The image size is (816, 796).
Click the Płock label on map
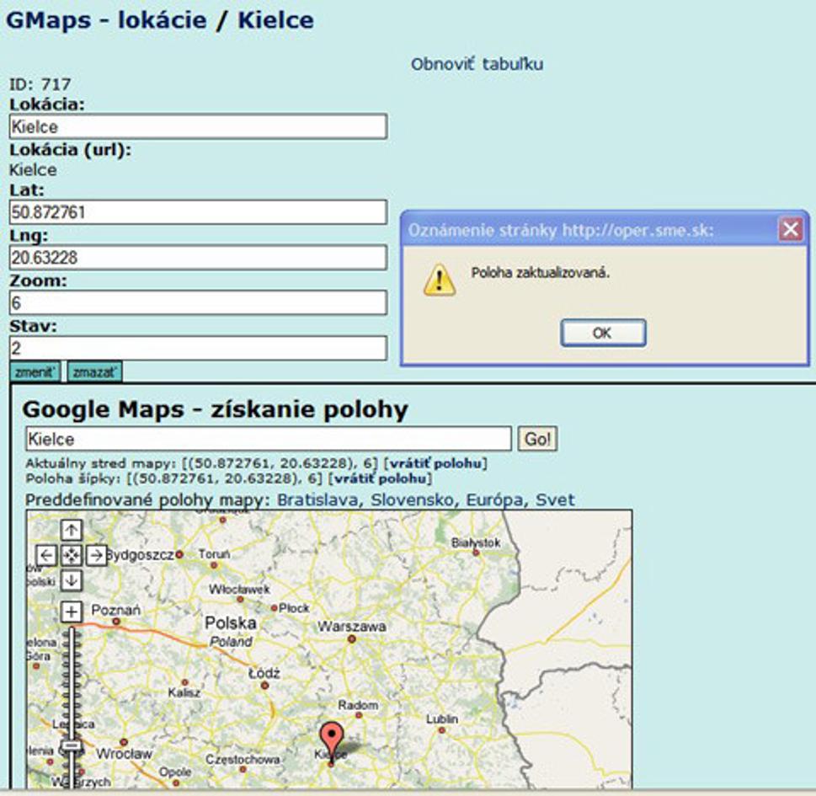pyautogui.click(x=294, y=607)
